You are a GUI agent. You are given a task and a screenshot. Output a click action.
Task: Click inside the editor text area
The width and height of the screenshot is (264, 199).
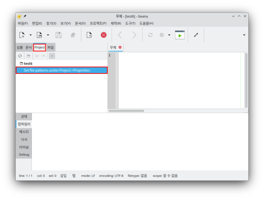180,81
